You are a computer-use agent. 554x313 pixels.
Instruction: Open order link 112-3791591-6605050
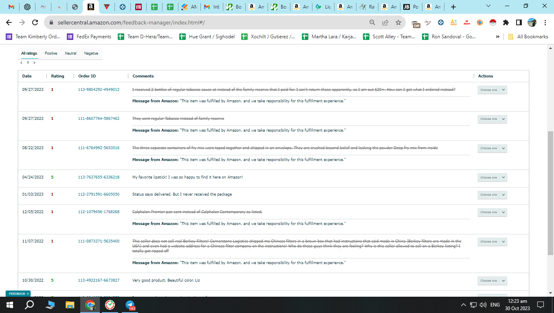(x=99, y=194)
